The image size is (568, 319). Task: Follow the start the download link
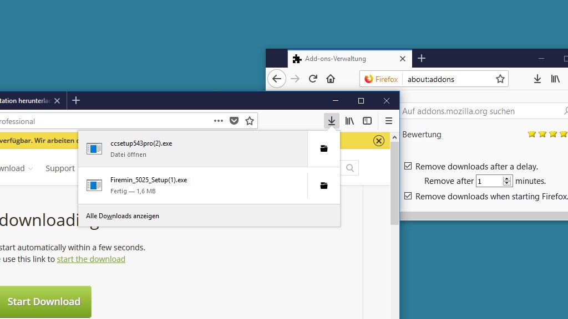pyautogui.click(x=91, y=259)
